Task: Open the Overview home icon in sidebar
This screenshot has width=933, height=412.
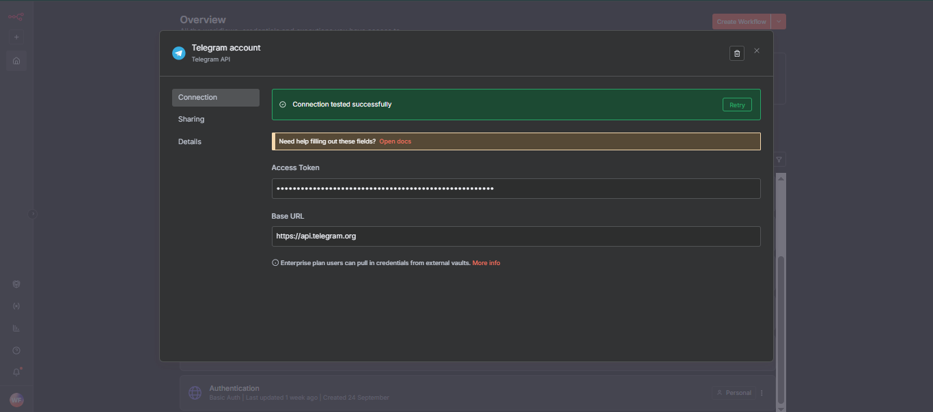Action: (x=16, y=61)
